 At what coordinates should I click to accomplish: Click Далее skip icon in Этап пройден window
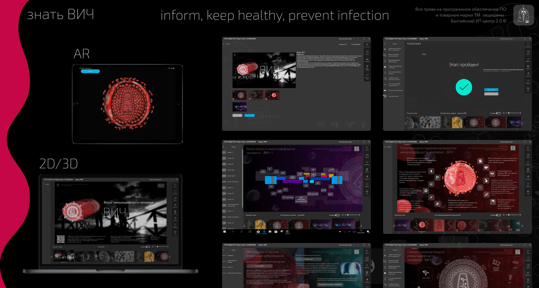pyautogui.click(x=528, y=52)
